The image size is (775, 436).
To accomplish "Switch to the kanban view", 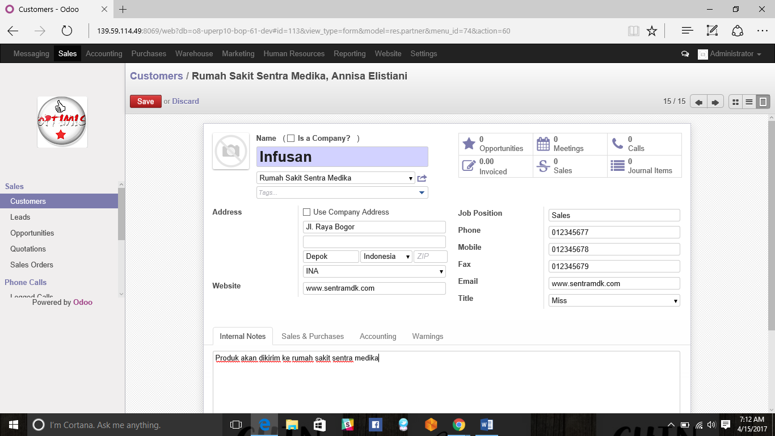I will (x=736, y=102).
